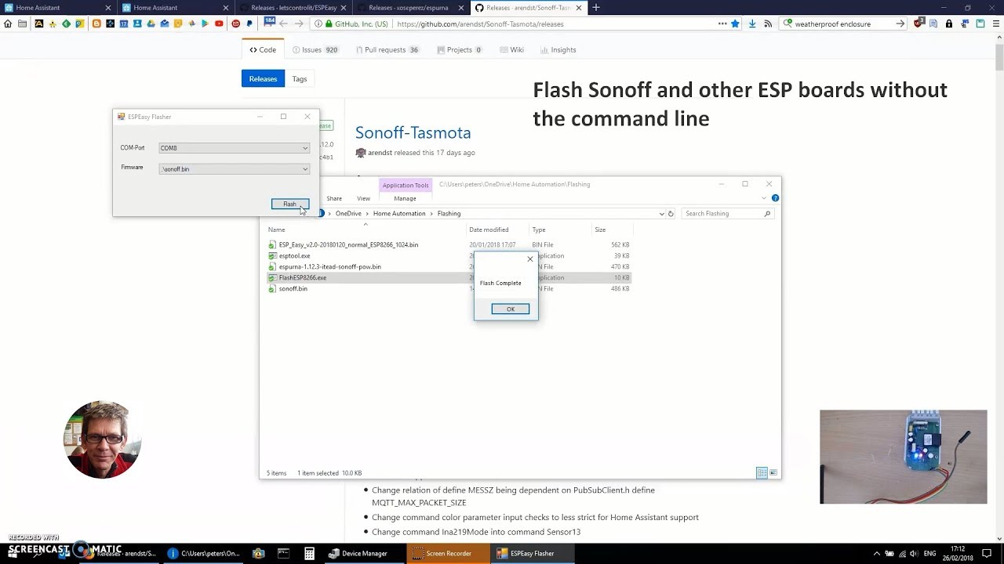
Task: Open the GitHub Code tab
Action: pyautogui.click(x=263, y=49)
